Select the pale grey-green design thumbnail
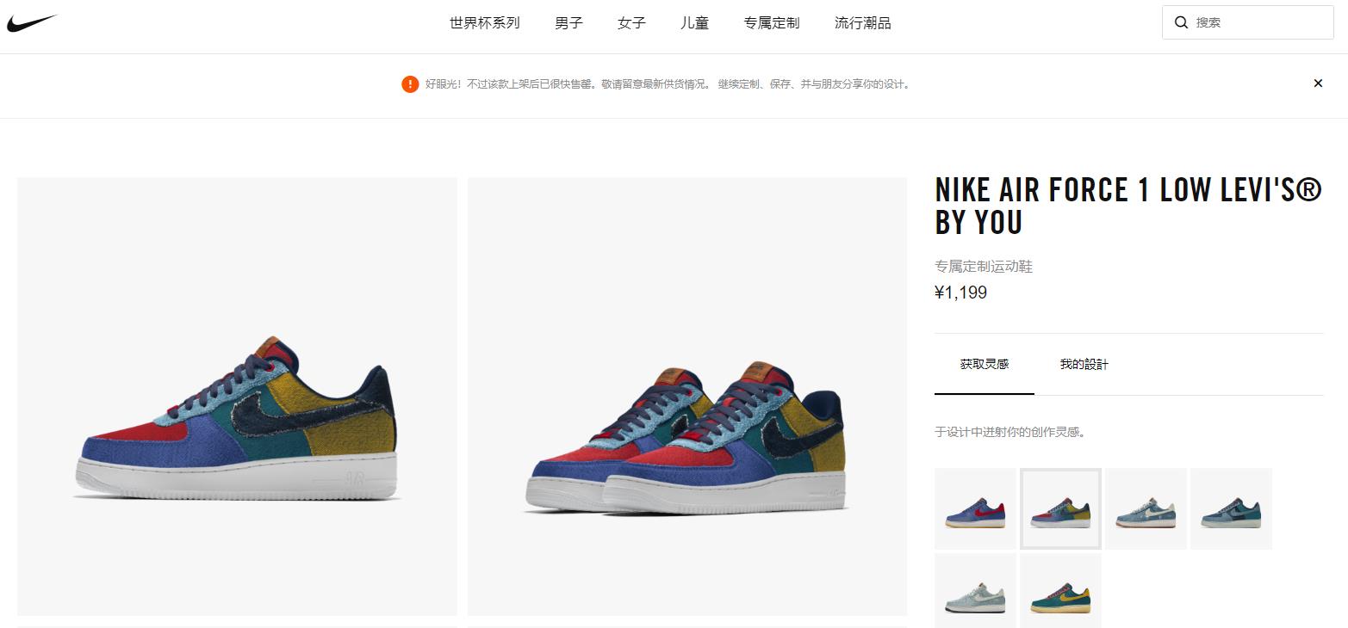The image size is (1348, 628). tap(975, 591)
